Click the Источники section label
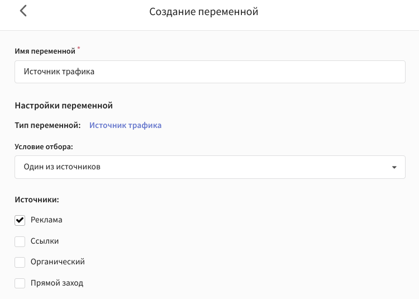Viewport: 419px width, 299px height. click(37, 200)
